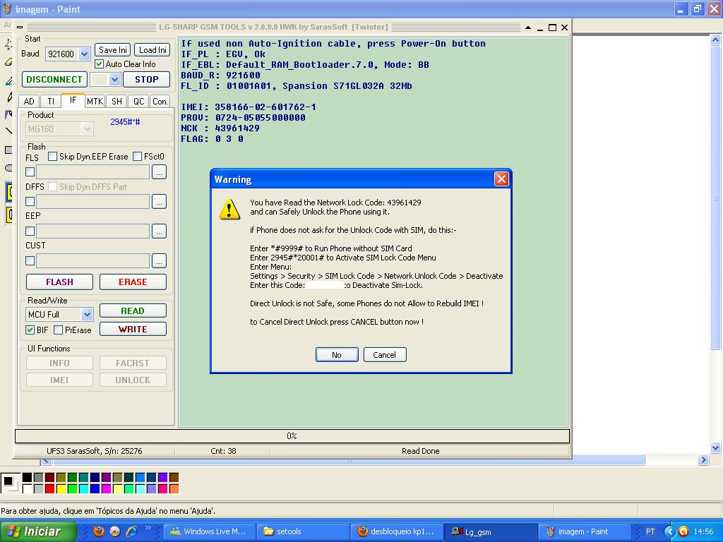Click the DISCONNECT button
The width and height of the screenshot is (723, 542).
tap(54, 79)
